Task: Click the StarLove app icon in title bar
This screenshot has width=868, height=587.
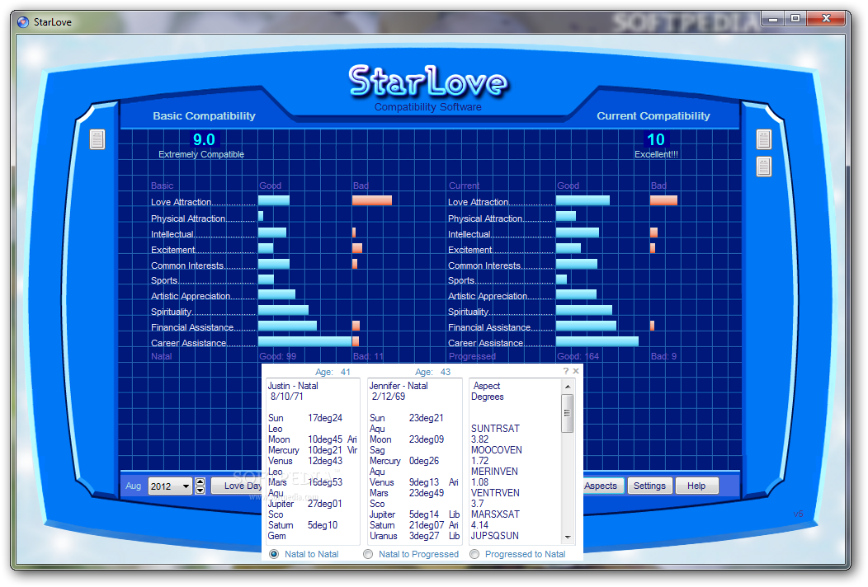Action: [23, 22]
